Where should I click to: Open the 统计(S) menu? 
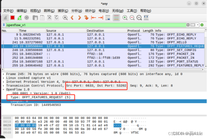(90, 11)
